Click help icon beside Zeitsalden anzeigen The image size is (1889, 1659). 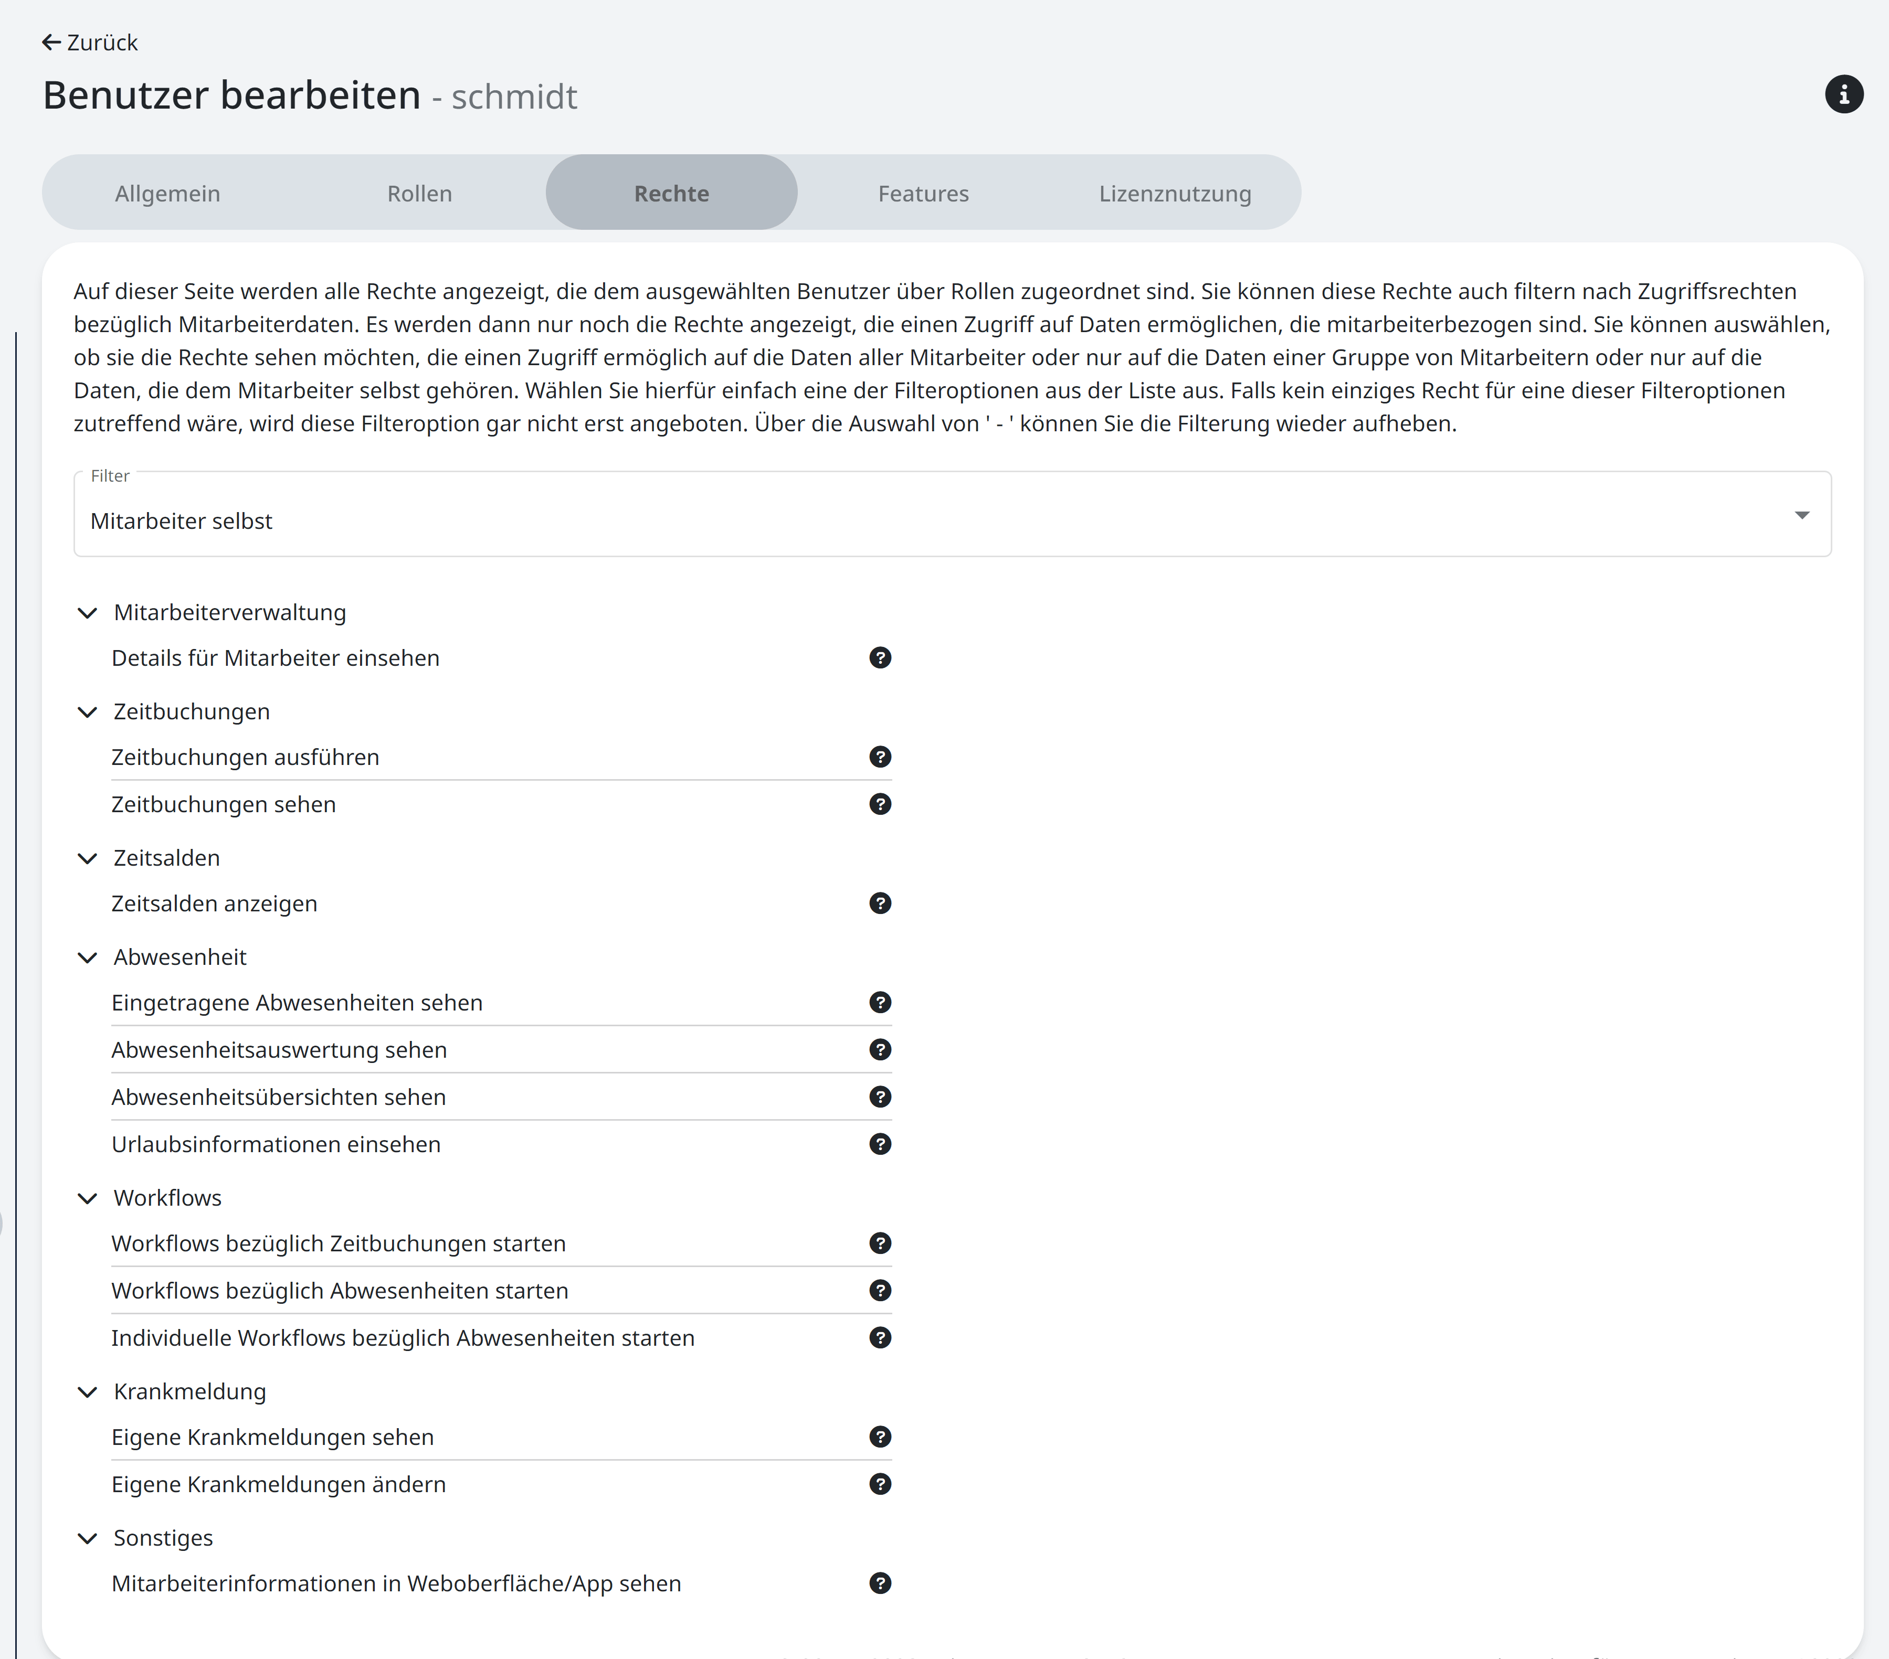pos(880,903)
